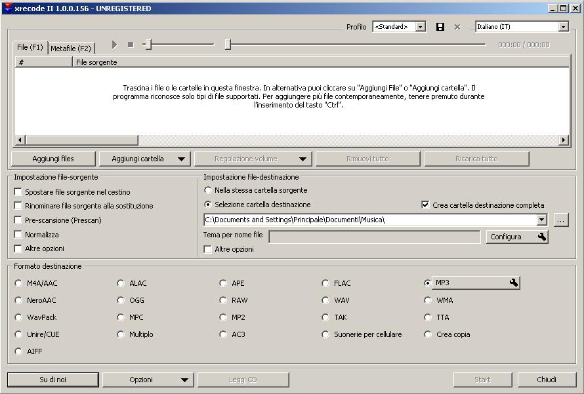Viewport: 584px width, 394px height.
Task: Click the xrecode app icon in title bar
Action: 8,9
